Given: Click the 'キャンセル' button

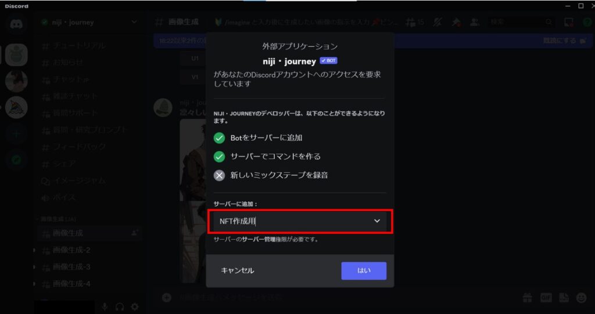Looking at the screenshot, I should pos(238,271).
